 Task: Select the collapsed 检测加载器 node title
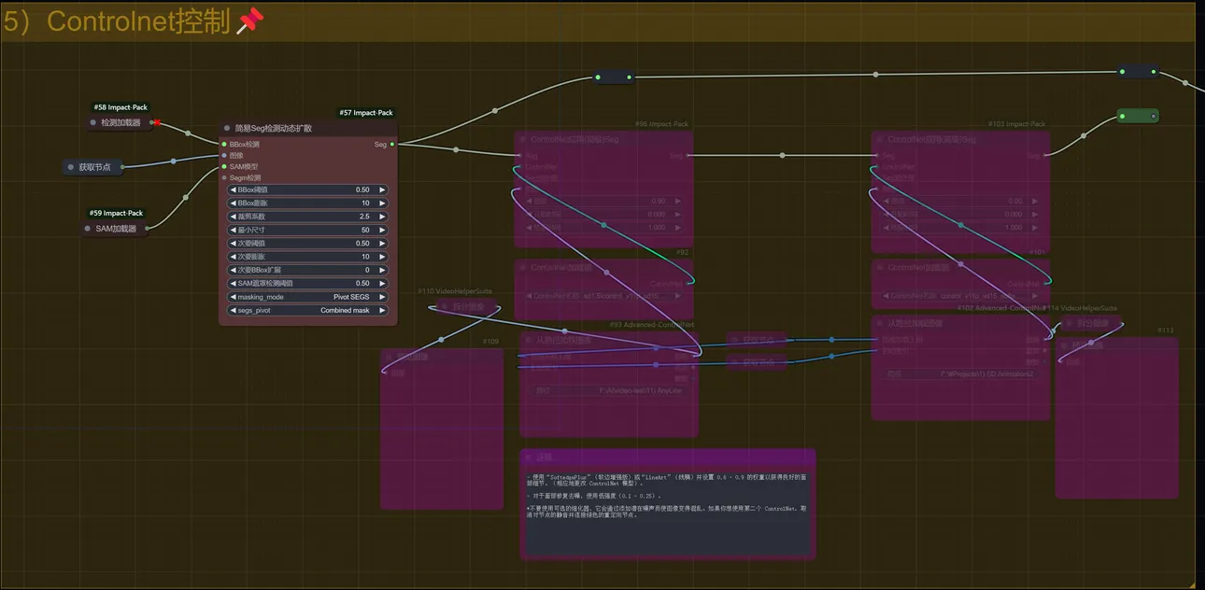[x=121, y=122]
